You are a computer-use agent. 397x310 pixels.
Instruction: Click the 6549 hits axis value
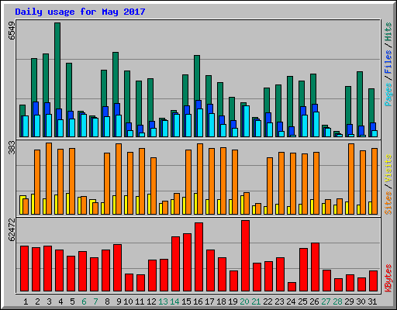click(12, 31)
